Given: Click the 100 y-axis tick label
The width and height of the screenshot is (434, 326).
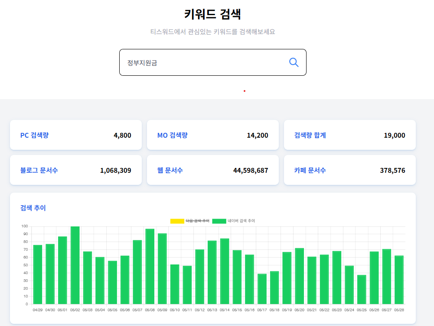Looking at the screenshot, I should pos(25,226).
